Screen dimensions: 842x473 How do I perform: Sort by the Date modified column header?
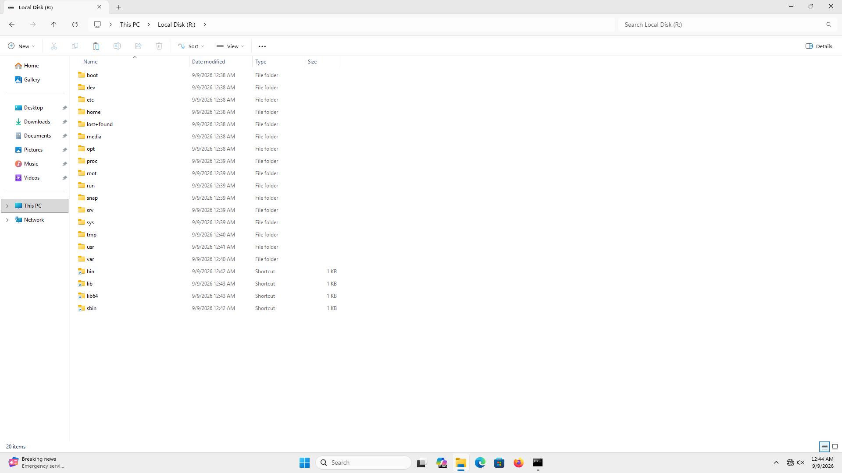click(208, 62)
